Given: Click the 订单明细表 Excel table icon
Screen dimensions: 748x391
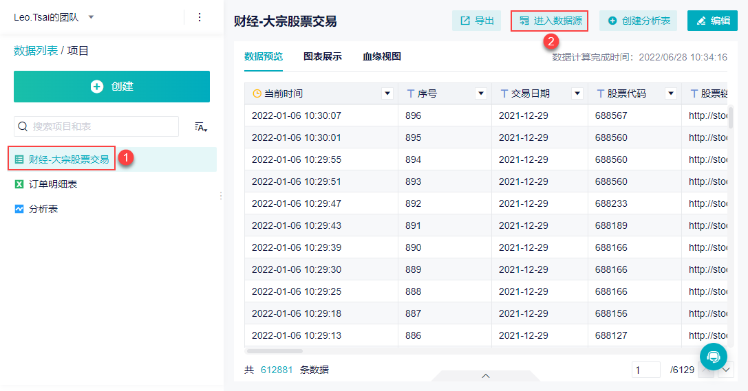Looking at the screenshot, I should pos(19,184).
